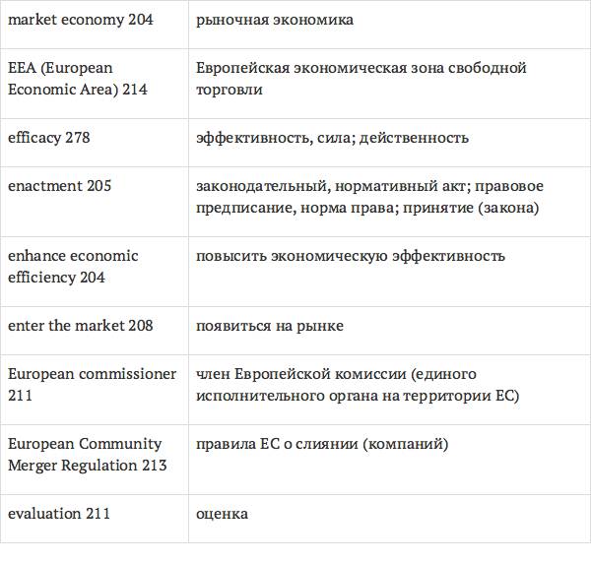Click the page number 208 after 'enter the market'
The height and width of the screenshot is (563, 591).
pyautogui.click(x=141, y=326)
